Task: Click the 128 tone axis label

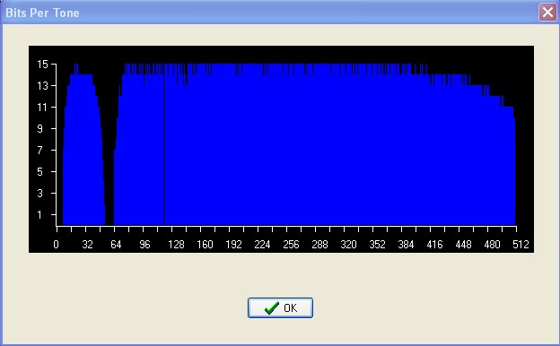Action: pos(176,245)
